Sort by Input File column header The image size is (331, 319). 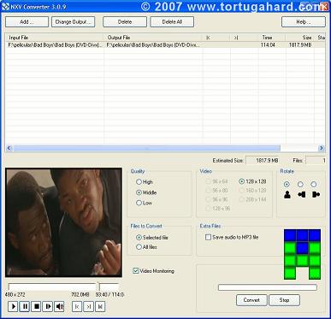54,38
